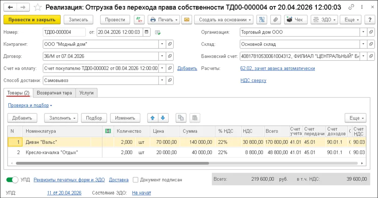Open the Доставка link
This screenshot has width=378, height=198.
pos(119,180)
